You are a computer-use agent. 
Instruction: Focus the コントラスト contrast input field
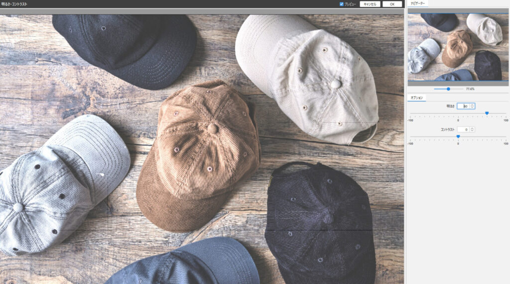pyautogui.click(x=463, y=130)
